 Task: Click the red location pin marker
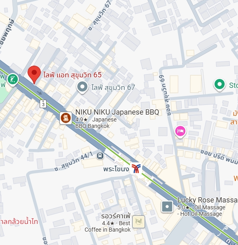34,75
